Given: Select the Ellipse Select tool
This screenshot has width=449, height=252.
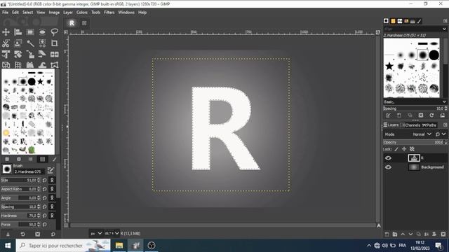Looking at the screenshot, I should [42, 32].
